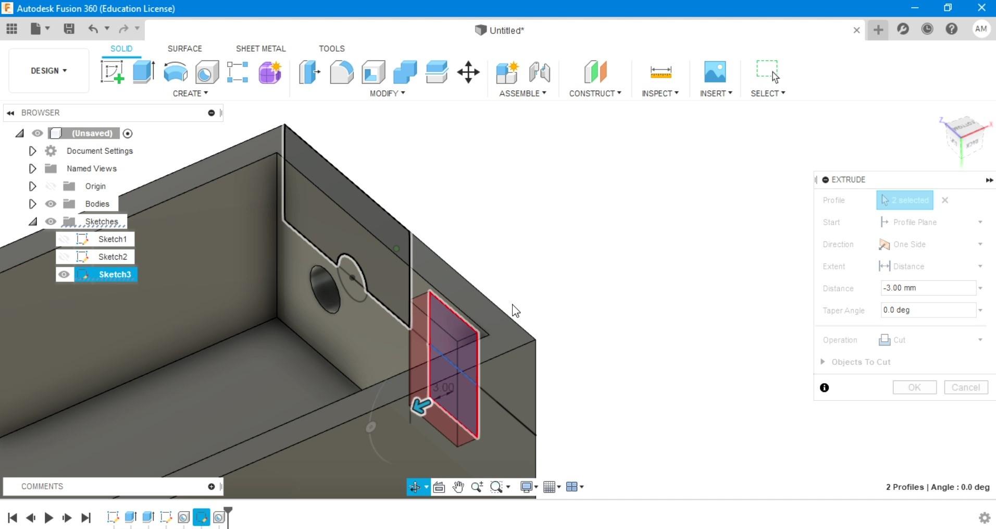This screenshot has width=996, height=529.
Task: Open the TOOLS tab
Action: coord(332,48)
